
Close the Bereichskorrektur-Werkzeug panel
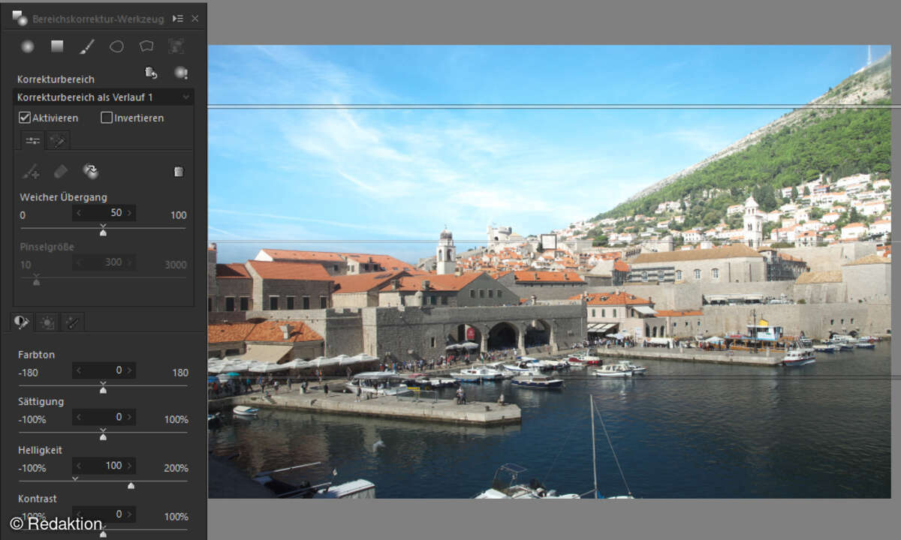[195, 18]
